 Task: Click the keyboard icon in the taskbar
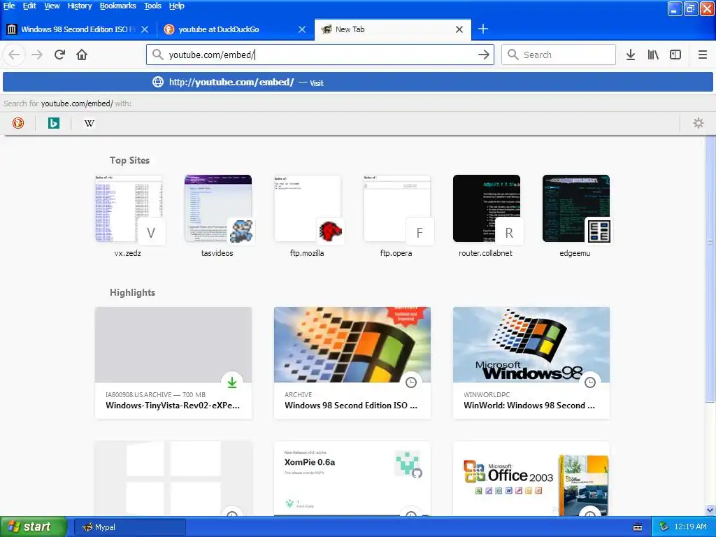[x=638, y=527]
